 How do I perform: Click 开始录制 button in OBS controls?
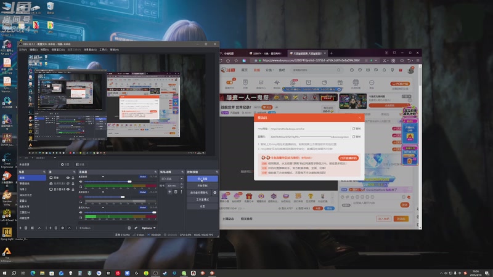(202, 186)
